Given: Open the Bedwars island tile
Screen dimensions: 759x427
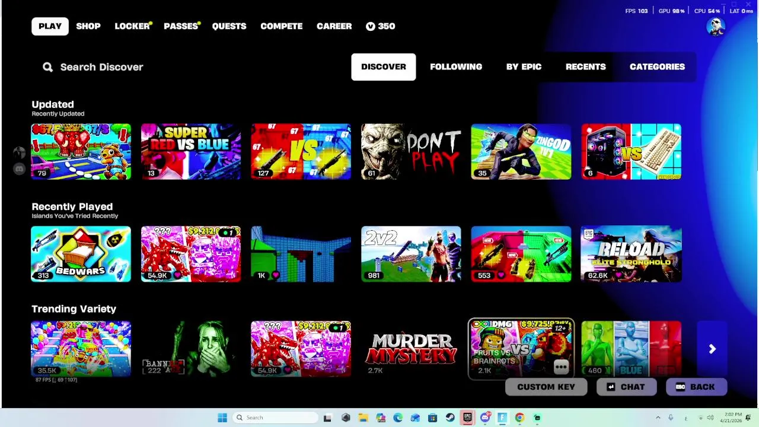Looking at the screenshot, I should pyautogui.click(x=81, y=254).
